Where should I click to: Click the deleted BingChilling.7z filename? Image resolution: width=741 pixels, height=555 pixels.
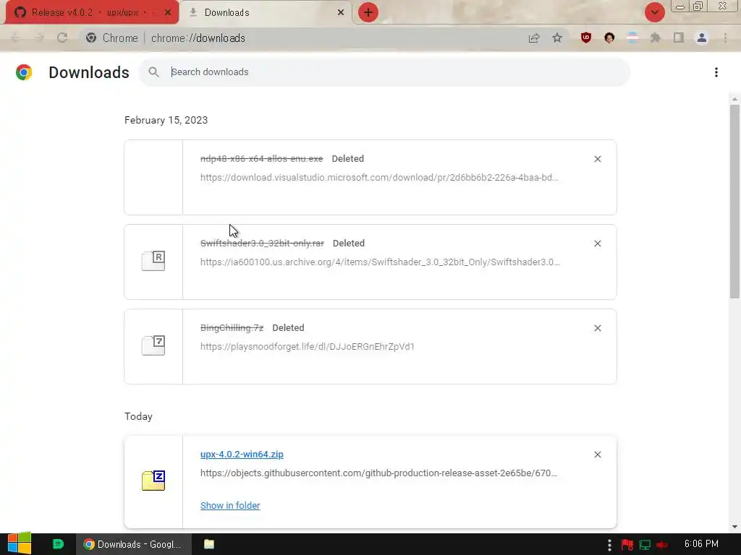pyautogui.click(x=232, y=327)
